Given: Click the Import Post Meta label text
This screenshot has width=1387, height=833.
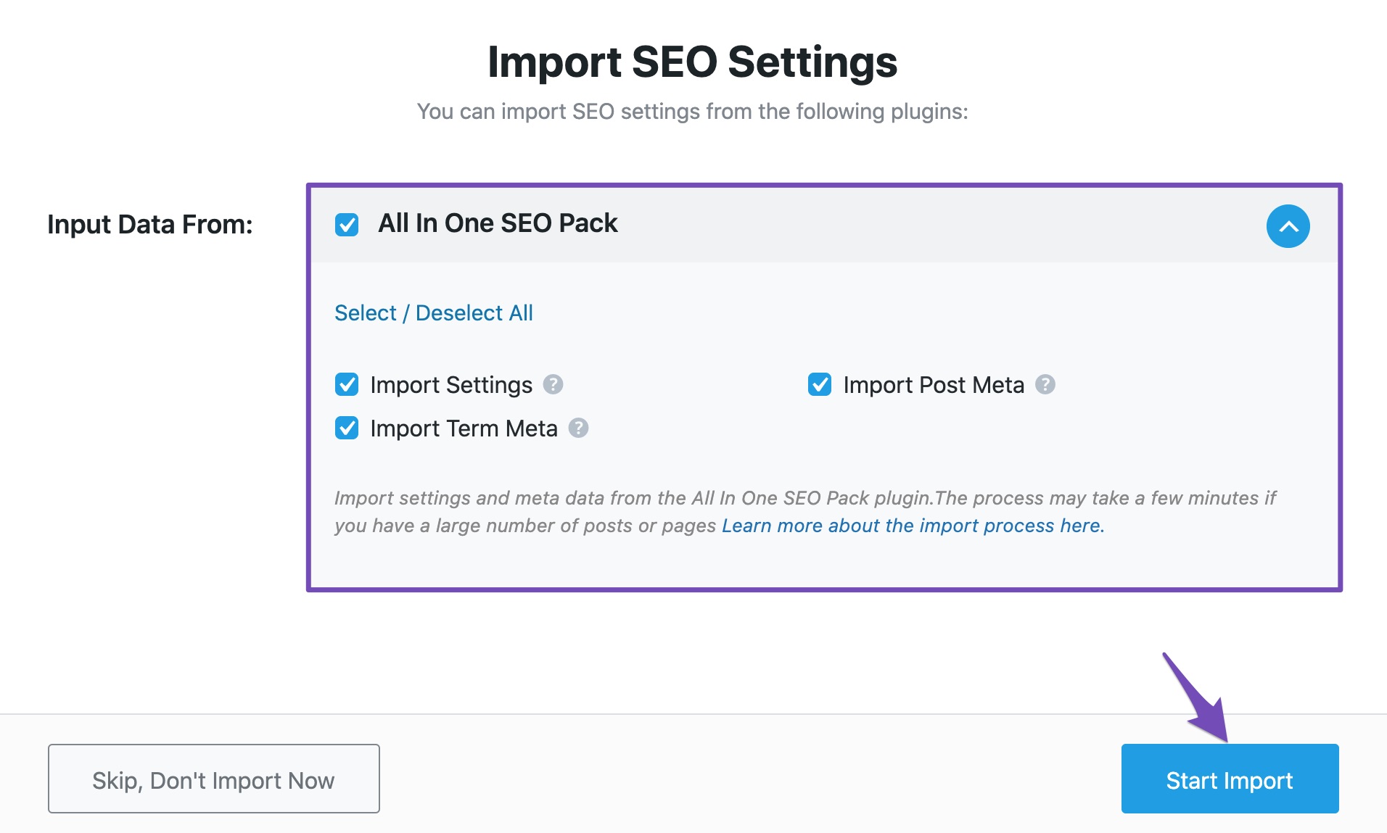Looking at the screenshot, I should click(934, 385).
